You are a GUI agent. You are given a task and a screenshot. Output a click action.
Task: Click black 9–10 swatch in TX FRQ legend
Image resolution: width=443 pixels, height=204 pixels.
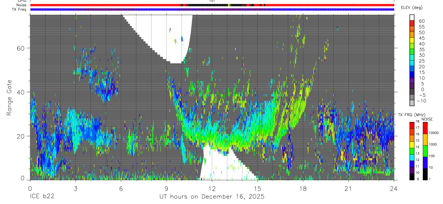pyautogui.click(x=412, y=177)
